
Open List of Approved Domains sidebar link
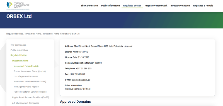tap(26, 77)
